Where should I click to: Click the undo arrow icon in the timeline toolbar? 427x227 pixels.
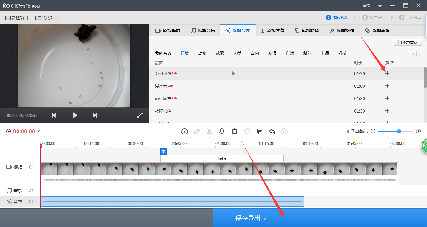[x=272, y=131]
